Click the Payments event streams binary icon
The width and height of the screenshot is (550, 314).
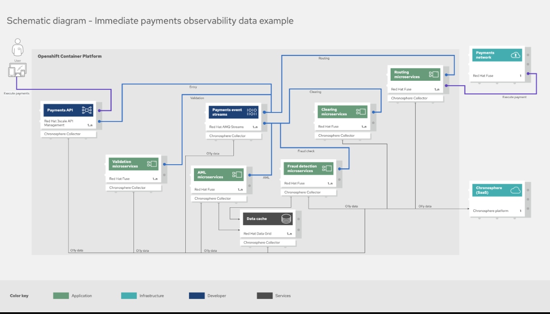(252, 112)
